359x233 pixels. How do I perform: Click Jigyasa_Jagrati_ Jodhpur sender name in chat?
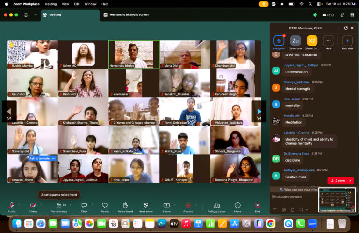pyautogui.click(x=301, y=65)
